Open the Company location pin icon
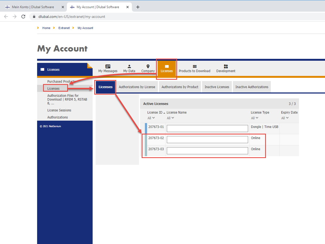 [x=148, y=66]
